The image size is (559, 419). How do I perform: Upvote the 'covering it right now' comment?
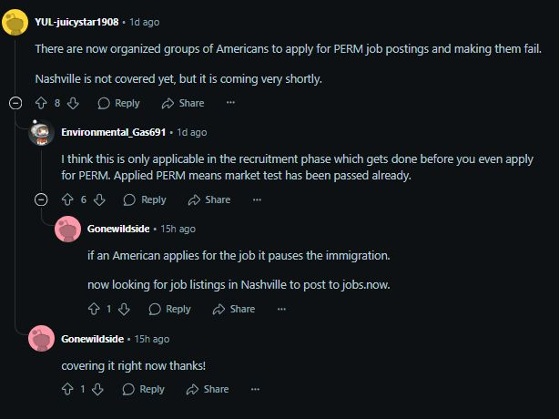(66, 389)
